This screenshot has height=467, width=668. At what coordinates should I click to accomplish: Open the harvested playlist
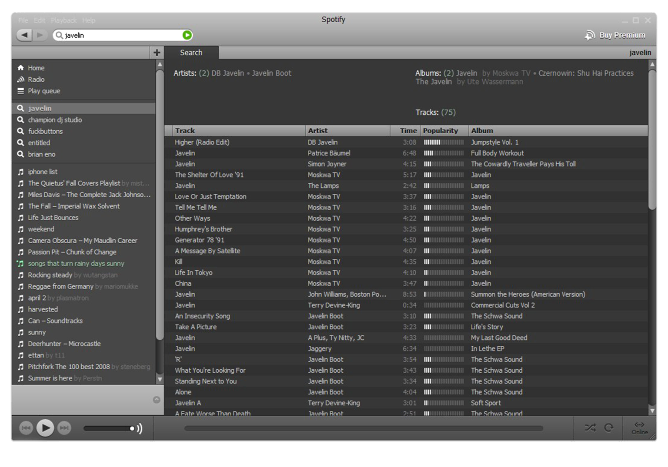(43, 309)
